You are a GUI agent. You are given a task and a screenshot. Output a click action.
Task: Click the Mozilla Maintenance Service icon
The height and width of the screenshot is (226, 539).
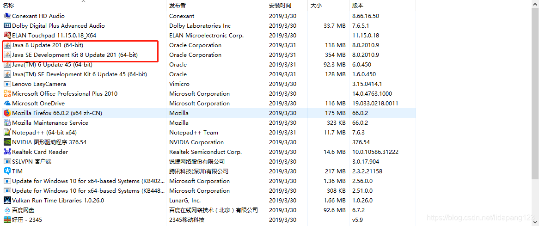point(7,122)
